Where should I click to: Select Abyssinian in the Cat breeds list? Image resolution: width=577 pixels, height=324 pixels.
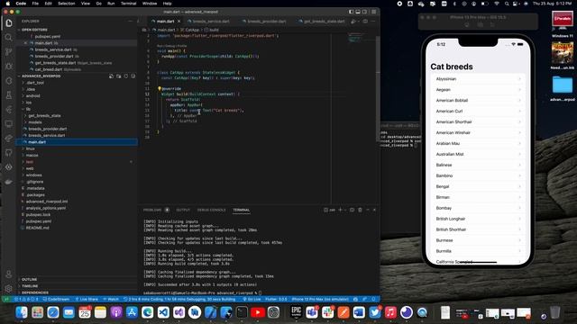[x=479, y=79]
